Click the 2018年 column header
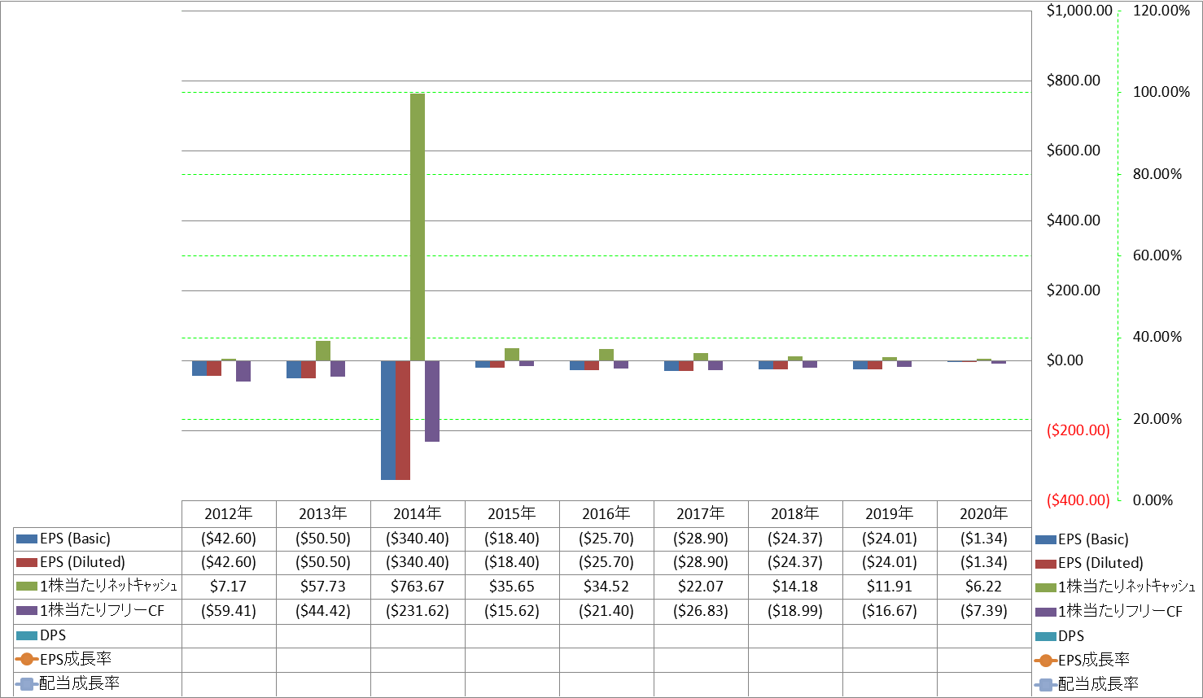The width and height of the screenshot is (1203, 698). (795, 514)
